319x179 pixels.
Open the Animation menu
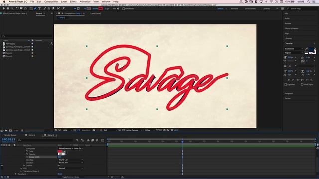[x=85, y=2]
